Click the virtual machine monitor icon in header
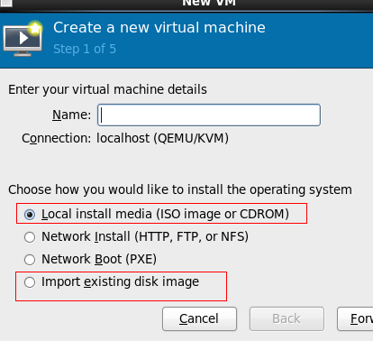 [x=23, y=39]
